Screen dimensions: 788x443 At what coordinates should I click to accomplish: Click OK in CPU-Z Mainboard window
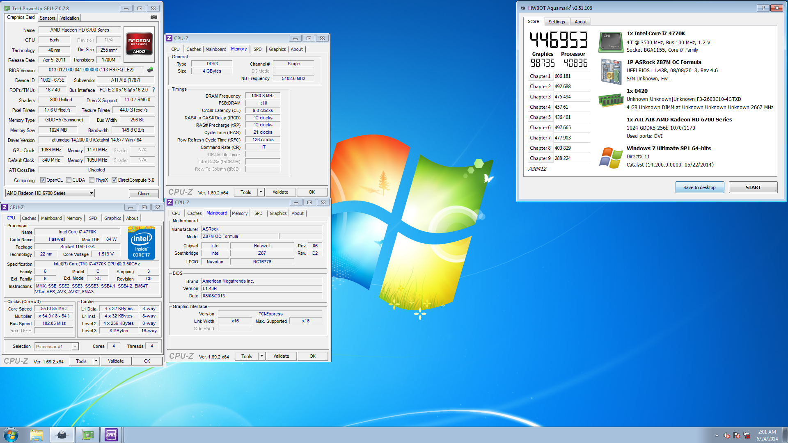(x=313, y=356)
